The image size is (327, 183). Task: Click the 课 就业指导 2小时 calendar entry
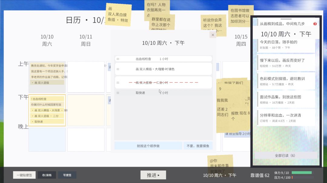point(238,134)
